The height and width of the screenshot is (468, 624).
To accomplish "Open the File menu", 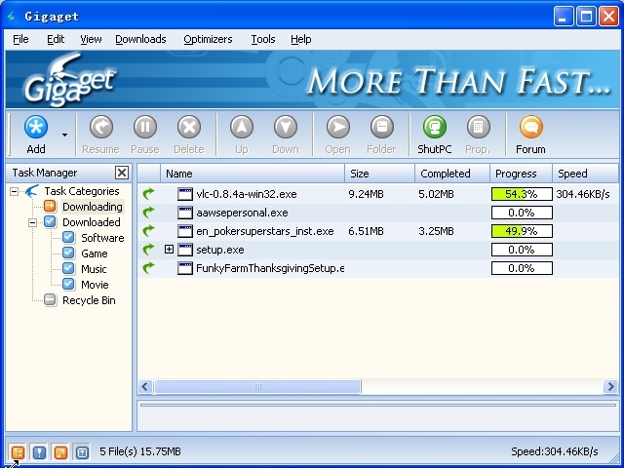I will tap(20, 39).
